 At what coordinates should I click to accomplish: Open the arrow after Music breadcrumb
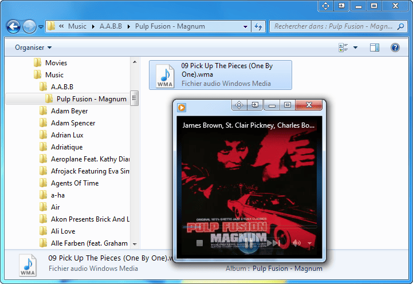tap(93, 26)
